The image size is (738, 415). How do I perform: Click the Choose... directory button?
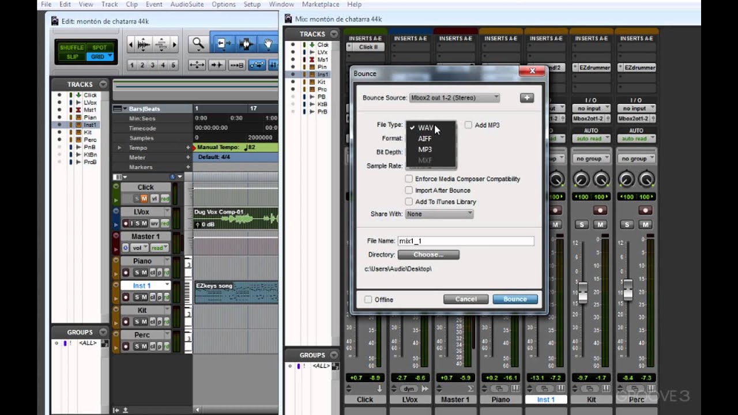pos(428,255)
